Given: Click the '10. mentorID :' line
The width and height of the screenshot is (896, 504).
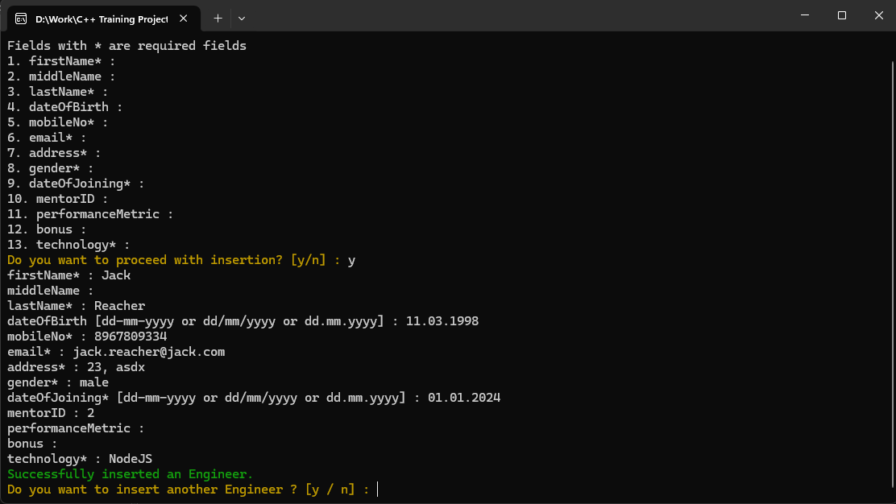Looking at the screenshot, I should tap(57, 199).
